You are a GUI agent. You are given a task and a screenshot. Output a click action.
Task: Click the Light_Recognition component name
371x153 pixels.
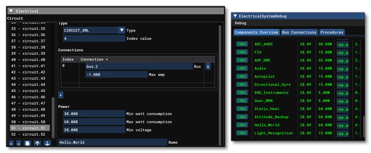274,133
